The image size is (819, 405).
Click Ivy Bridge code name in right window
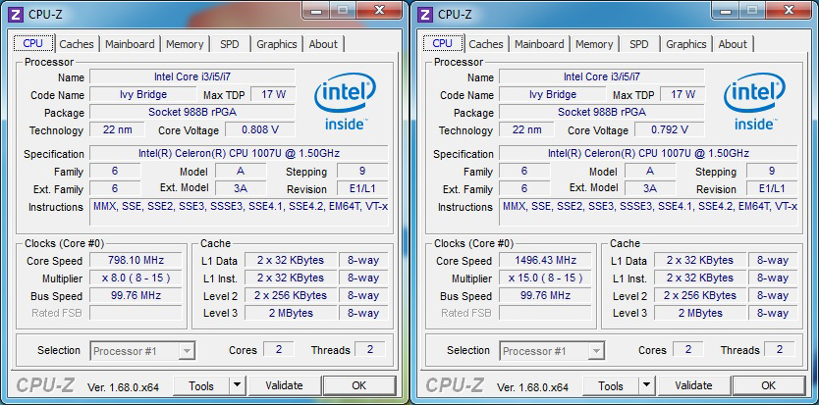click(x=553, y=94)
